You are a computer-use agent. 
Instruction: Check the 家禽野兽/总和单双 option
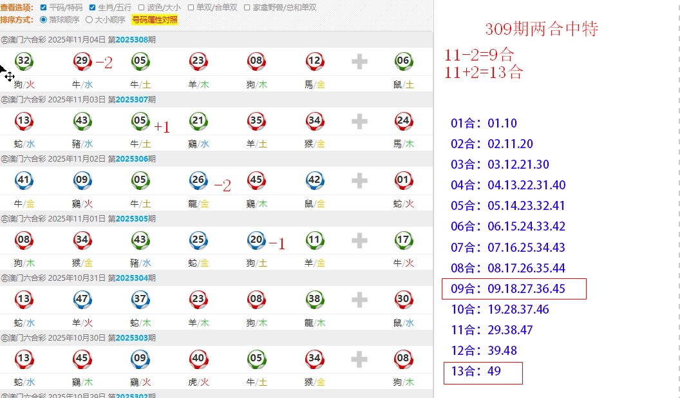click(247, 8)
